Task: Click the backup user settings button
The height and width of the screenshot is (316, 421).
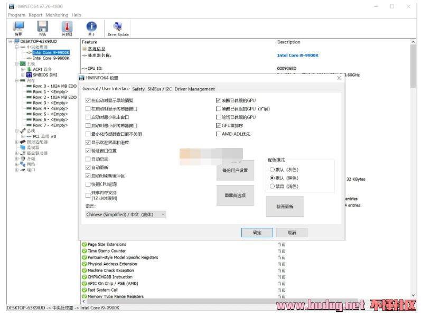Action: [x=235, y=170]
